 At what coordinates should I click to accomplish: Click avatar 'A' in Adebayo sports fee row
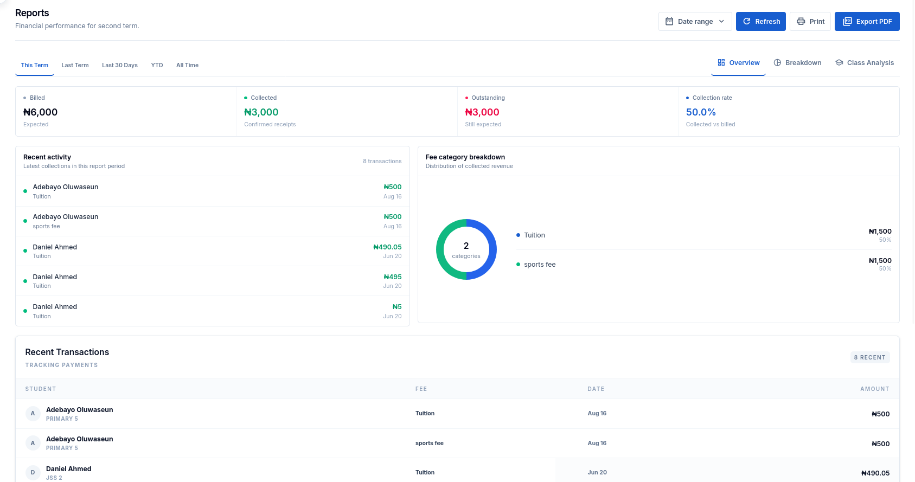pyautogui.click(x=33, y=444)
